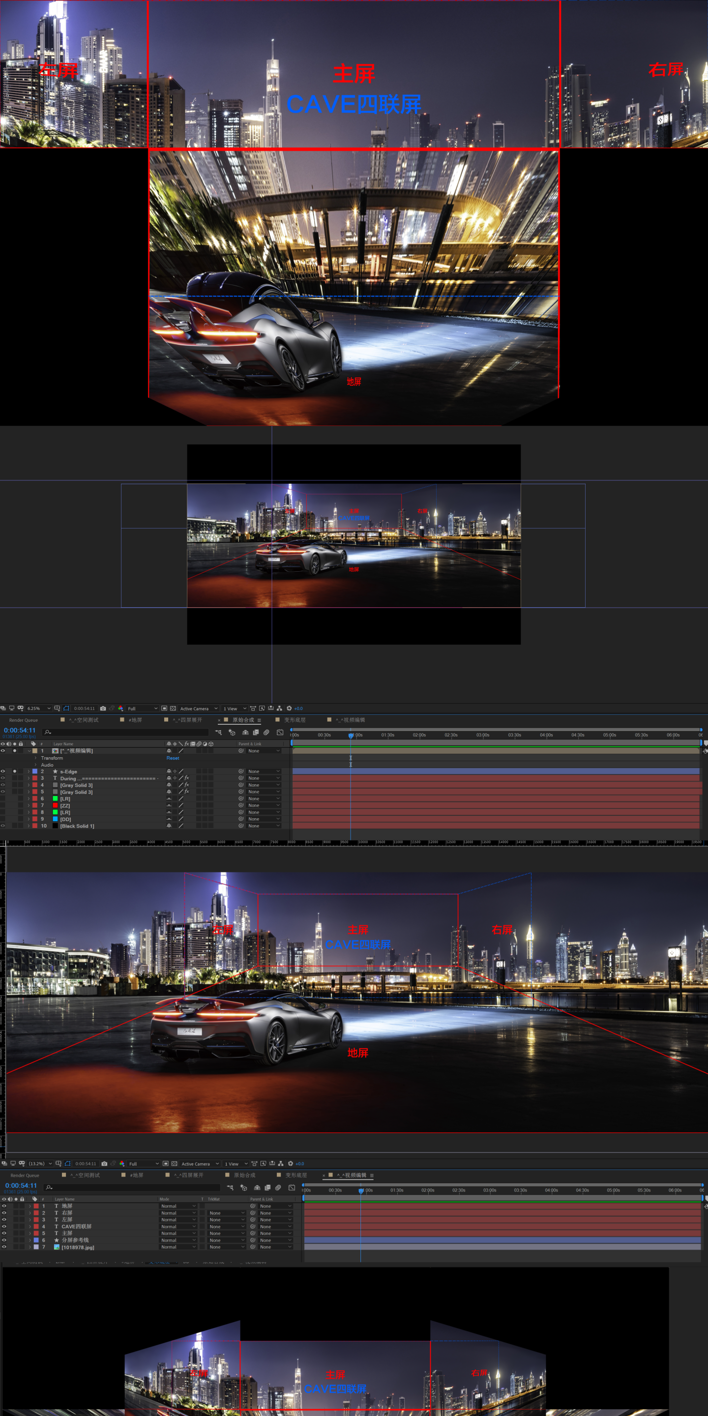The height and width of the screenshot is (1416, 708).
Task: Click motion blur icon in lower timeline
Action: click(278, 1188)
